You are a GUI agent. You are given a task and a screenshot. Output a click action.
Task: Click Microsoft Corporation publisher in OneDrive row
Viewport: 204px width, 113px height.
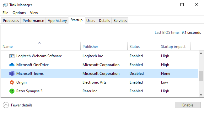coord(101,65)
